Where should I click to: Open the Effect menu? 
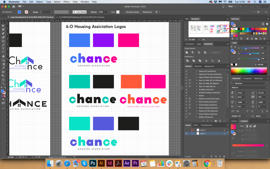tap(66, 2)
